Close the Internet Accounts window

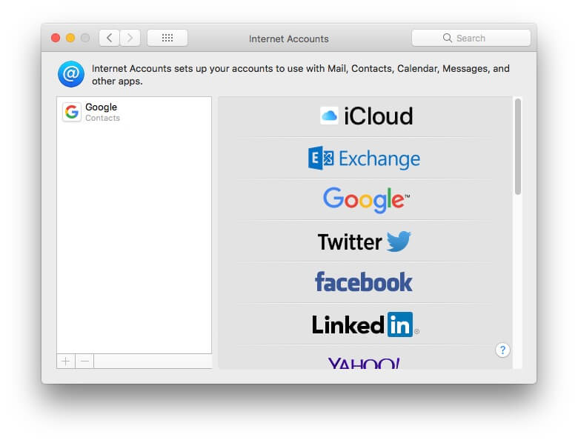tap(56, 38)
